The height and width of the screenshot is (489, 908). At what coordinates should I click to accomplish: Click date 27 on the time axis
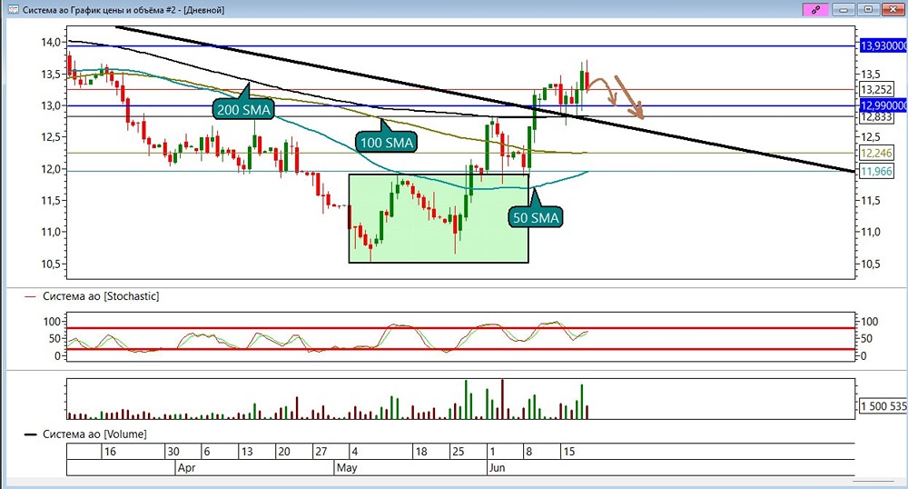coord(321,452)
